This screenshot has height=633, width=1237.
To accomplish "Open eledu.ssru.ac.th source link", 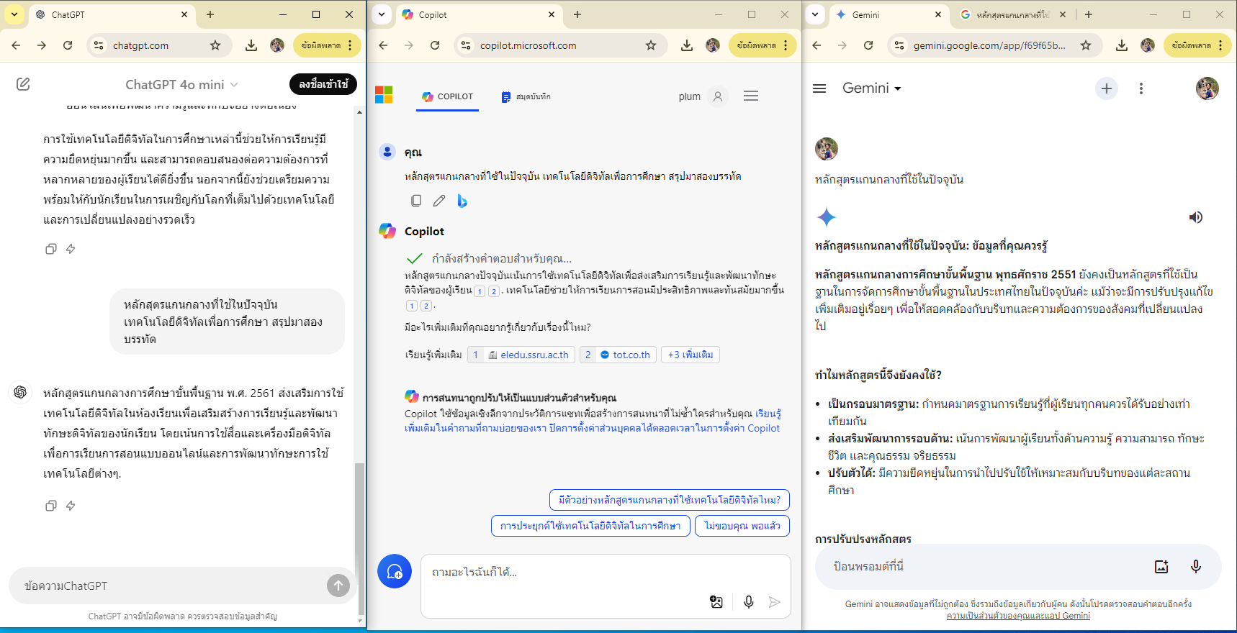I will click(x=528, y=355).
